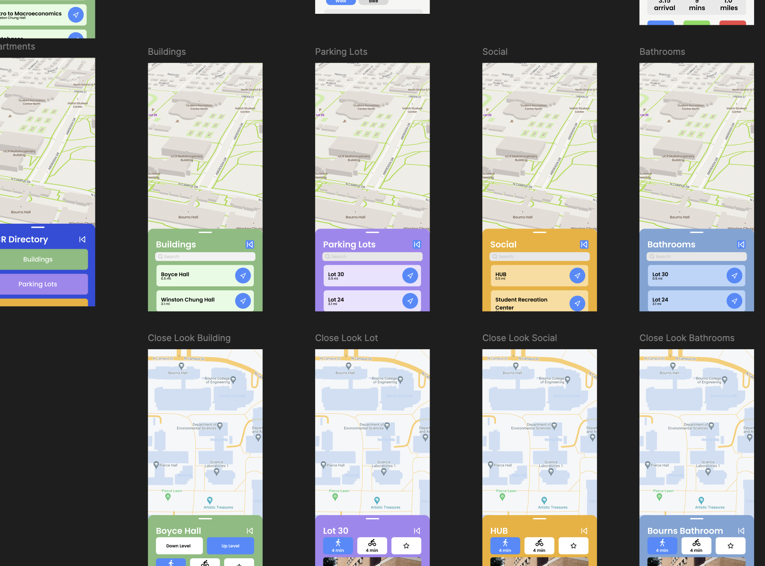Select bike 4 min option for Lot 30

tap(372, 546)
